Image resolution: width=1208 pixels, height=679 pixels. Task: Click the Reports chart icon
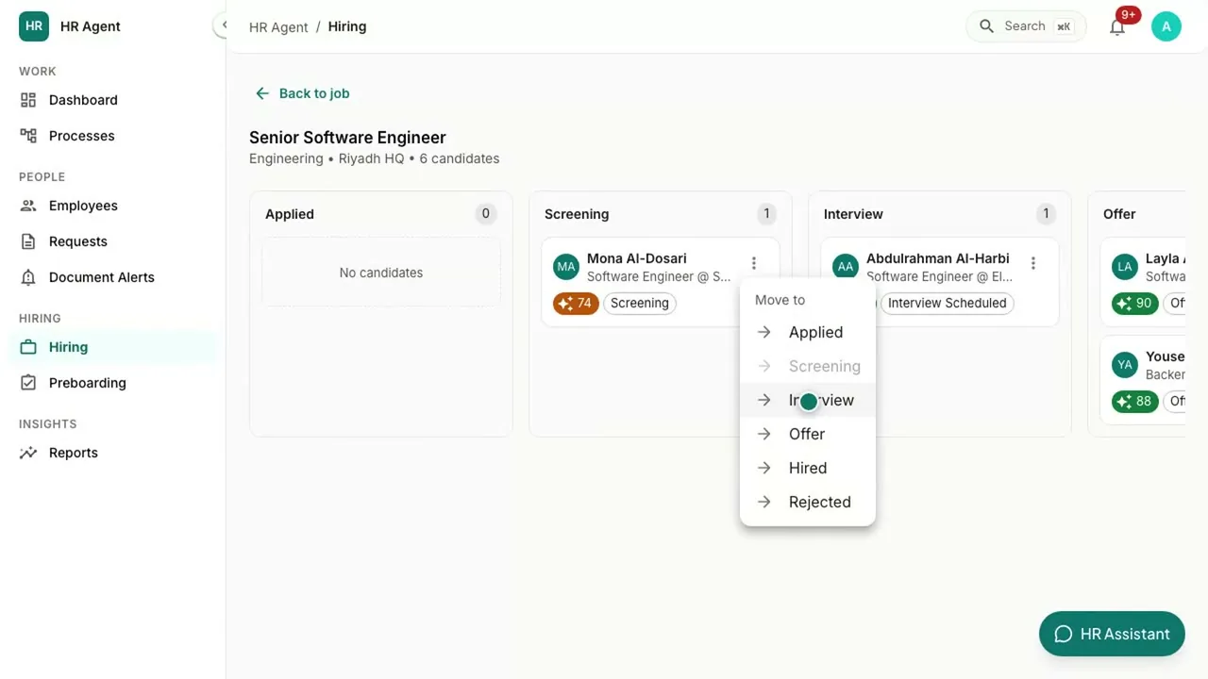coord(28,453)
